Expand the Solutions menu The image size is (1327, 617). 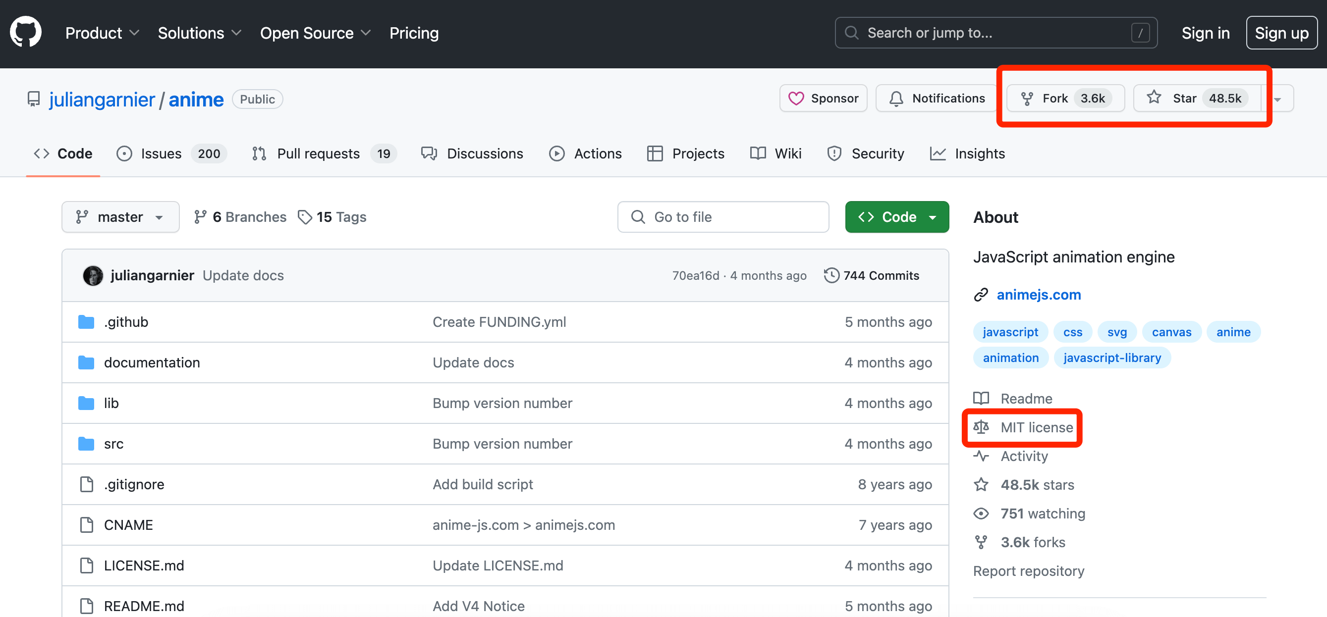click(199, 33)
